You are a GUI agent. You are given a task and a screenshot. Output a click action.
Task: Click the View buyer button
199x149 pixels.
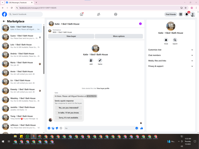(x=71, y=36)
